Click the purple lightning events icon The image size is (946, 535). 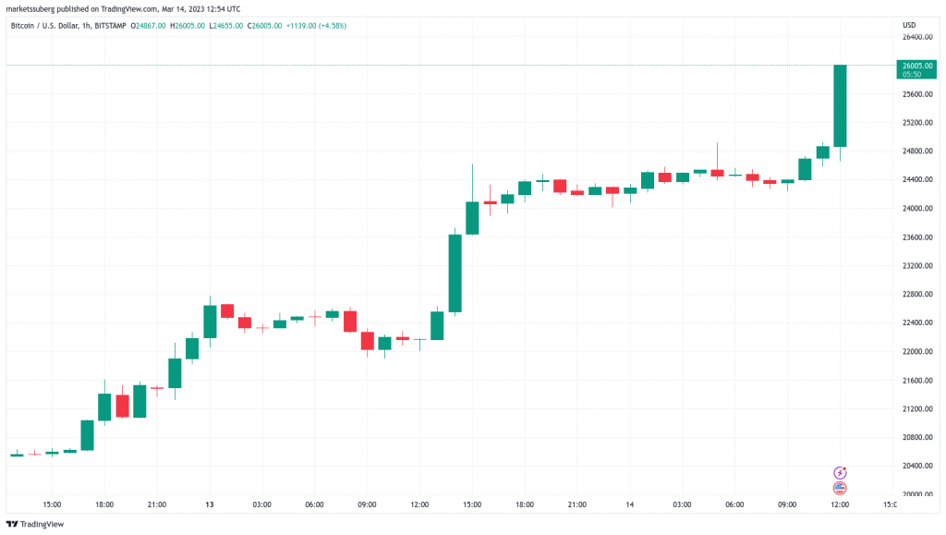click(840, 473)
